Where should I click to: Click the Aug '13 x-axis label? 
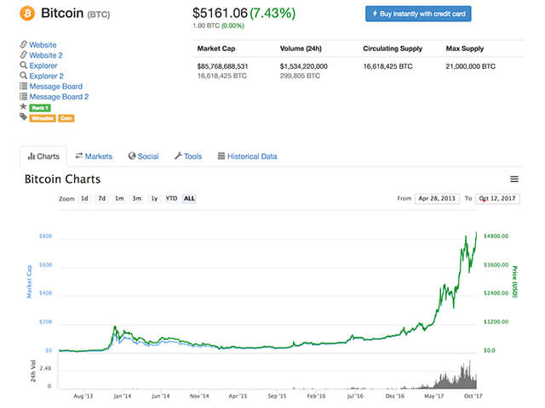click(83, 396)
